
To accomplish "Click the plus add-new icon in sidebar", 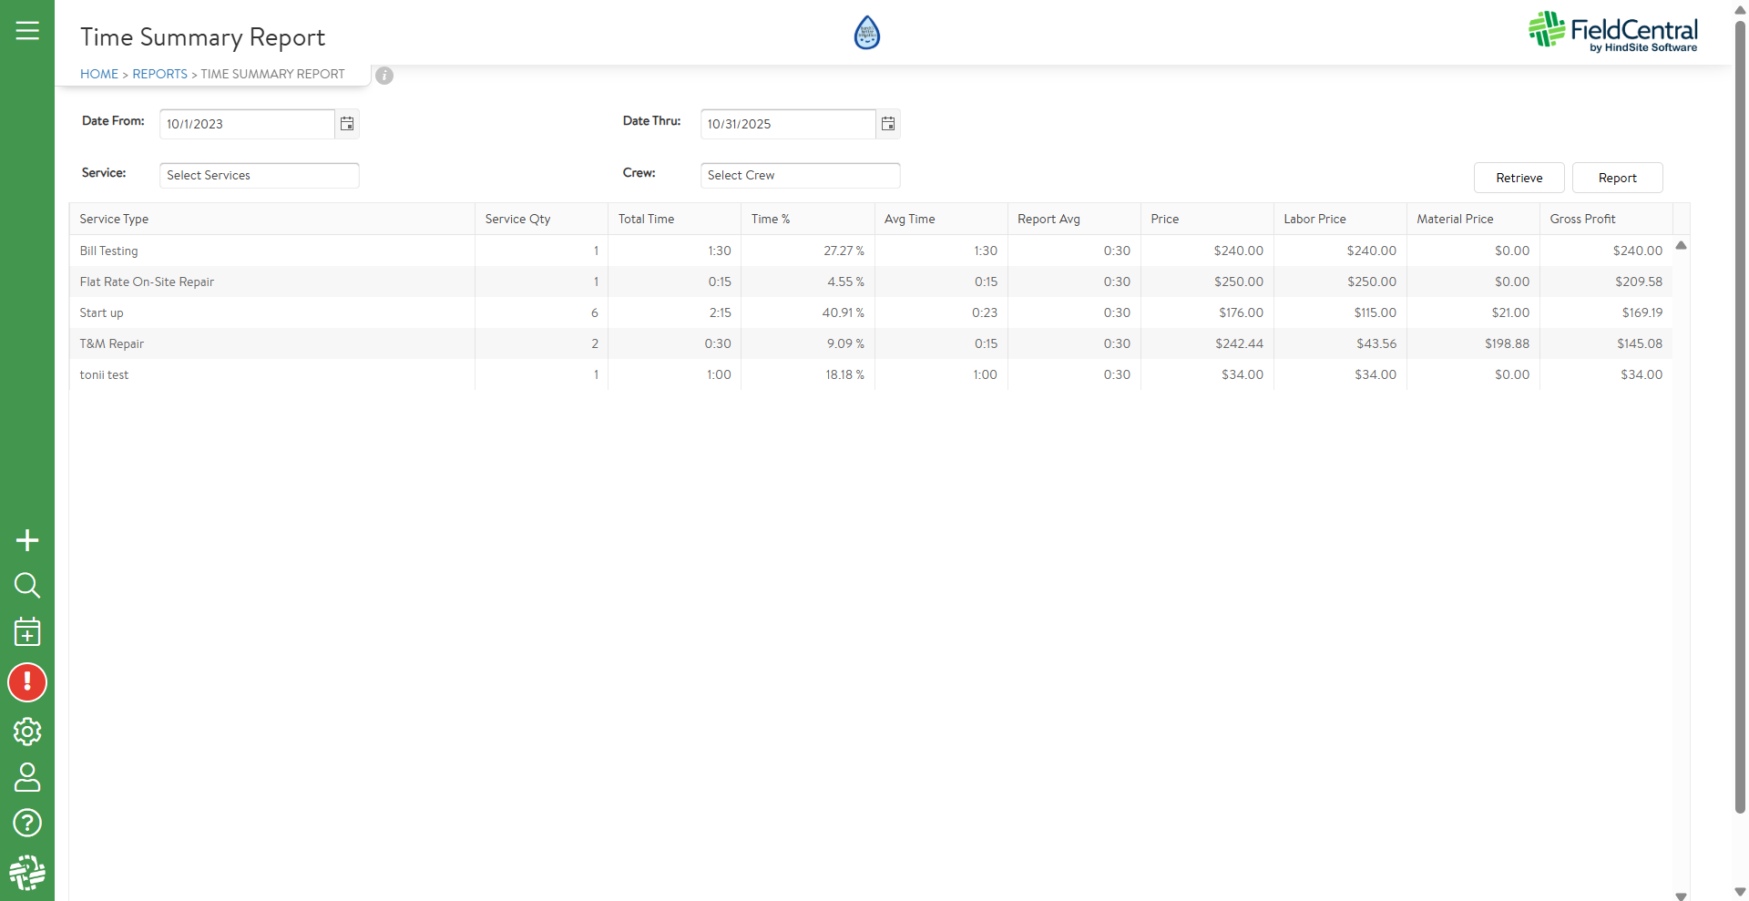I will click(x=27, y=540).
